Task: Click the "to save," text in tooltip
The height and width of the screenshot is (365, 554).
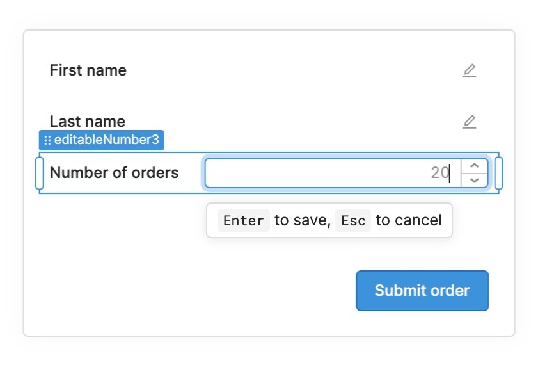Action: pos(303,220)
